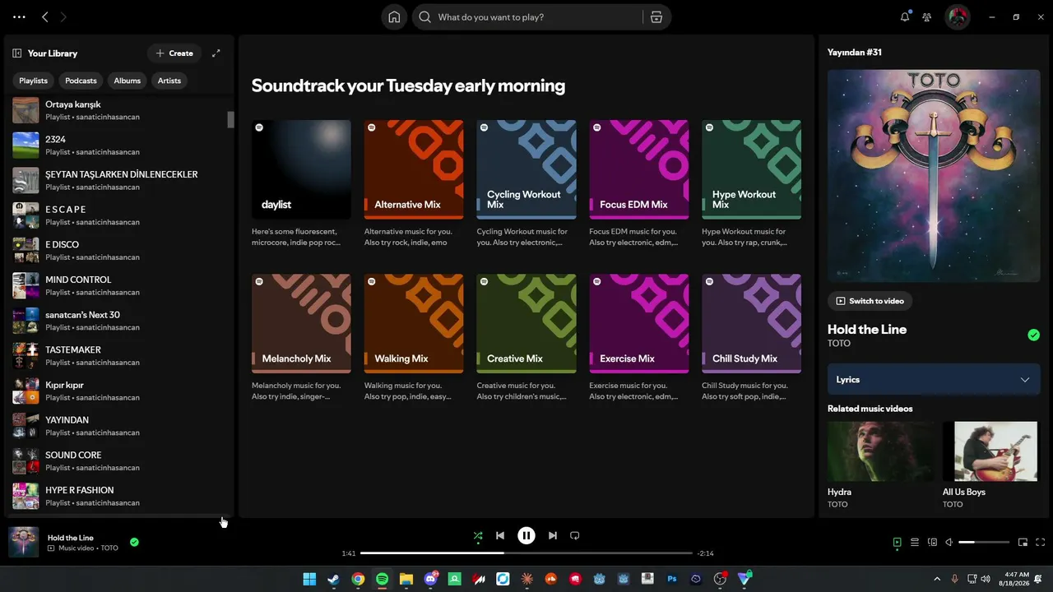Open the Walking Mix card

click(414, 338)
